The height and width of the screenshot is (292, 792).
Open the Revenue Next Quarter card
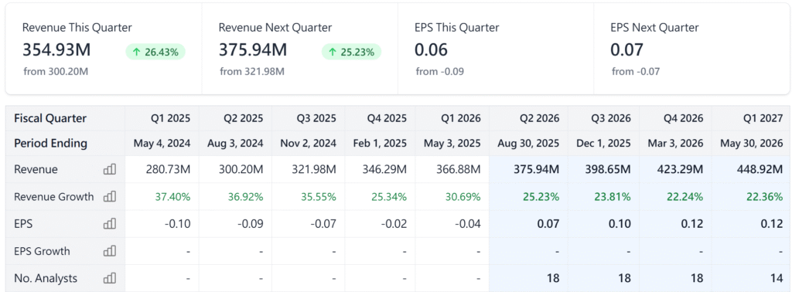click(x=300, y=49)
